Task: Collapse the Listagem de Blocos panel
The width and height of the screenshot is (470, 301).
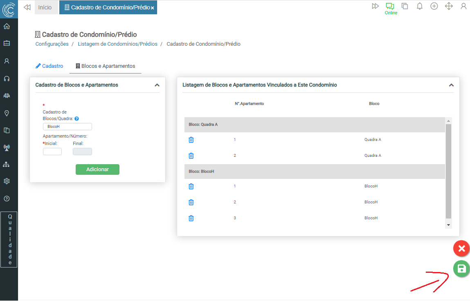Action: tap(451, 85)
